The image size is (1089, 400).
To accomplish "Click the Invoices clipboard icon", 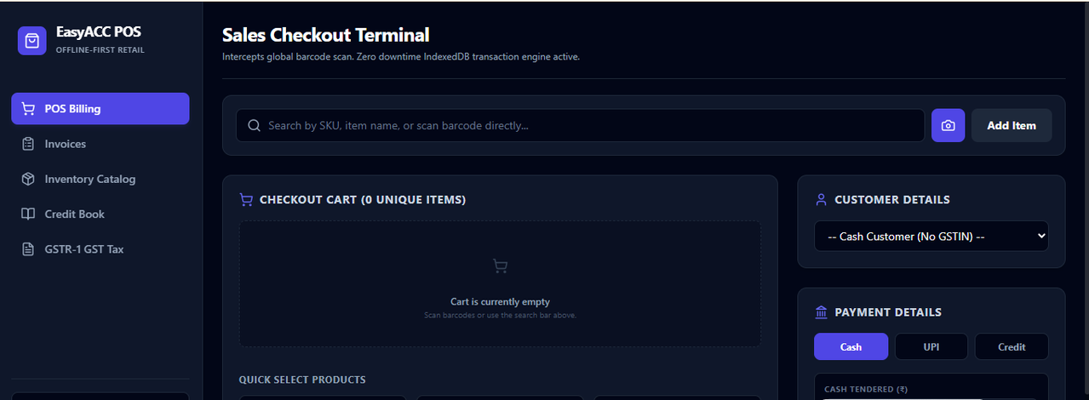I will click(28, 144).
